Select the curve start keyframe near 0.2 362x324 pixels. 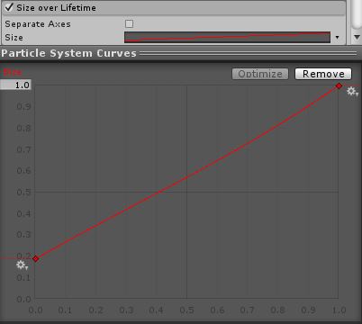click(x=36, y=258)
